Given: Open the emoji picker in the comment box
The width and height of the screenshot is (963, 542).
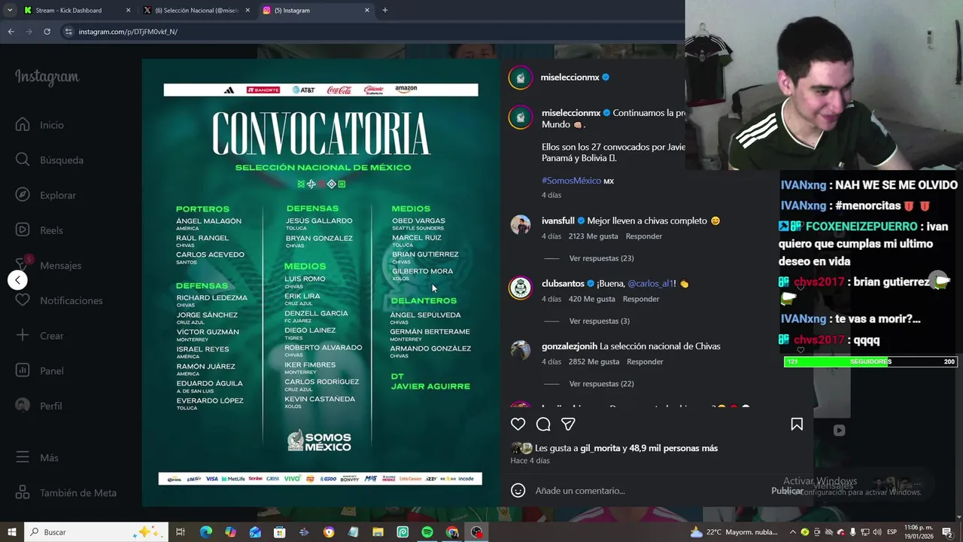Looking at the screenshot, I should click(518, 491).
